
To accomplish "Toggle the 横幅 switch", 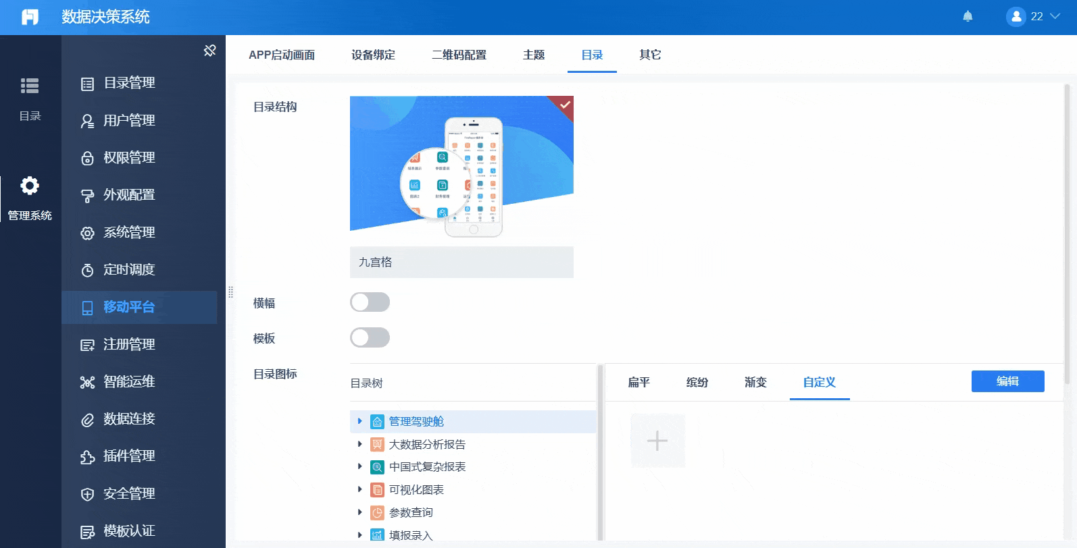I will point(370,302).
